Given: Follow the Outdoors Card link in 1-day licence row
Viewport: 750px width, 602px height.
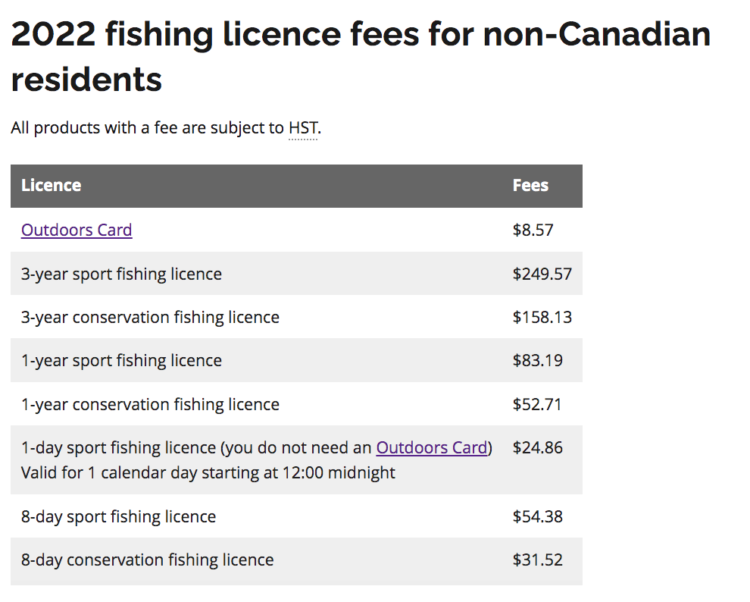Looking at the screenshot, I should coord(432,447).
